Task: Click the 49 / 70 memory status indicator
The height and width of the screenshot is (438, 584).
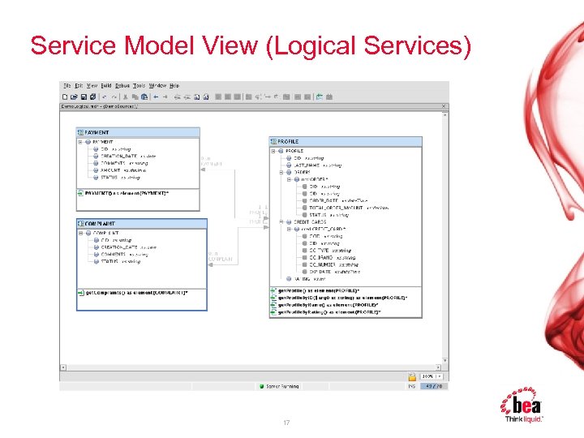Action: [x=434, y=386]
